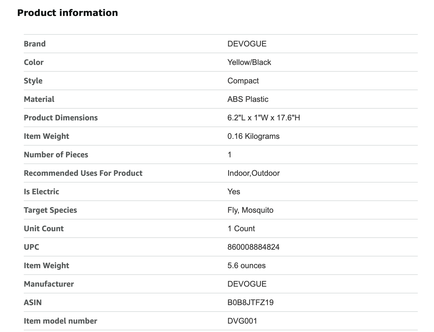The height and width of the screenshot is (332, 434).
Task: Click the 1 Count unit value
Action: tap(241, 228)
